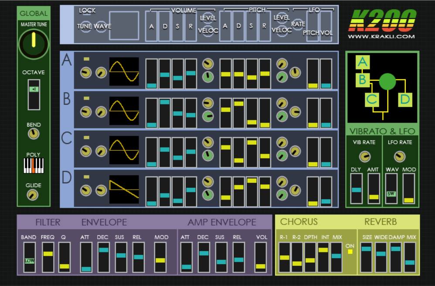Click the Poly keyboard icon
Image resolution: width=435 pixels, height=286 pixels.
(34, 165)
